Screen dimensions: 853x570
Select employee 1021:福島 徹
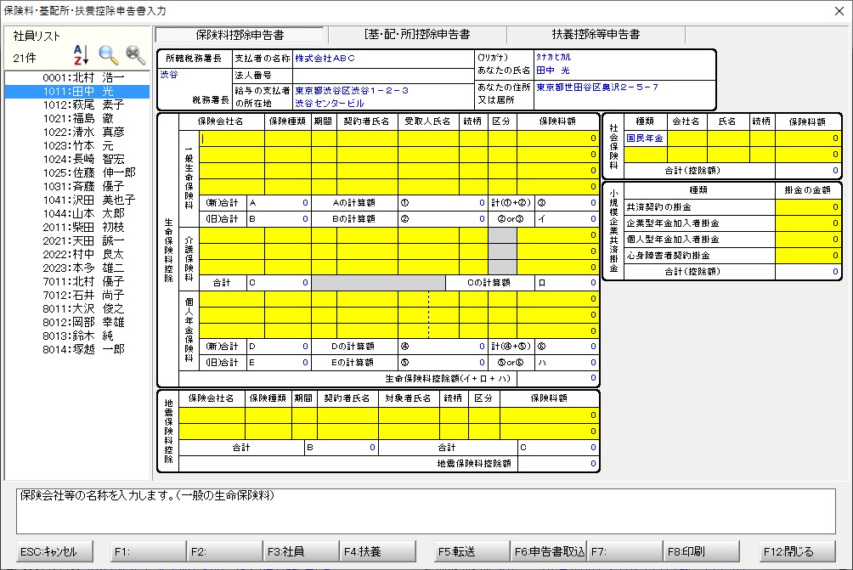tap(77, 119)
